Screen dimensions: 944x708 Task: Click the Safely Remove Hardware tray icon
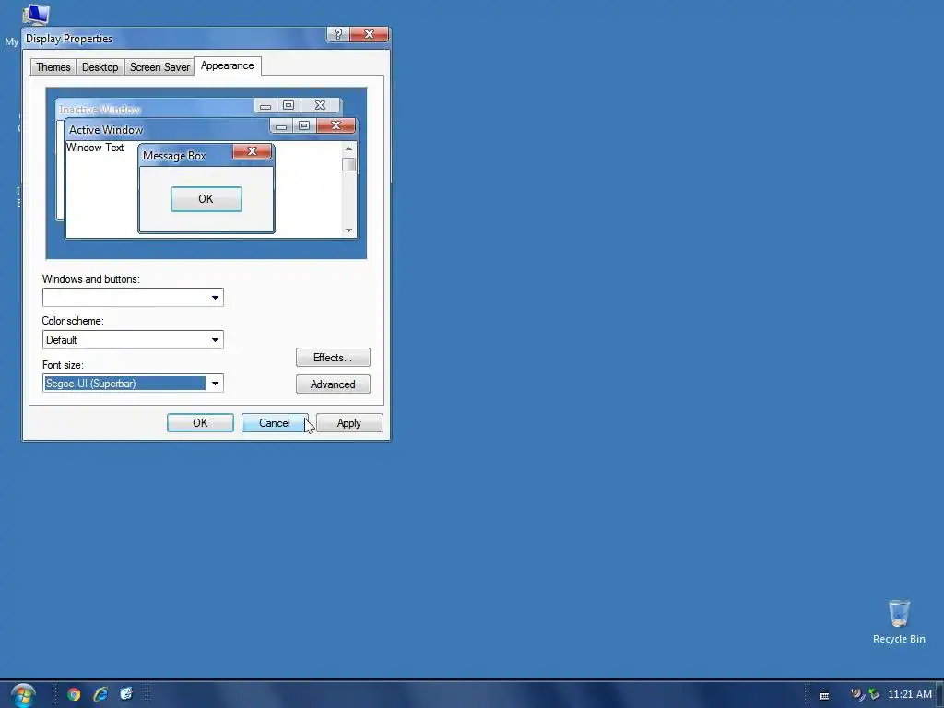(x=874, y=695)
